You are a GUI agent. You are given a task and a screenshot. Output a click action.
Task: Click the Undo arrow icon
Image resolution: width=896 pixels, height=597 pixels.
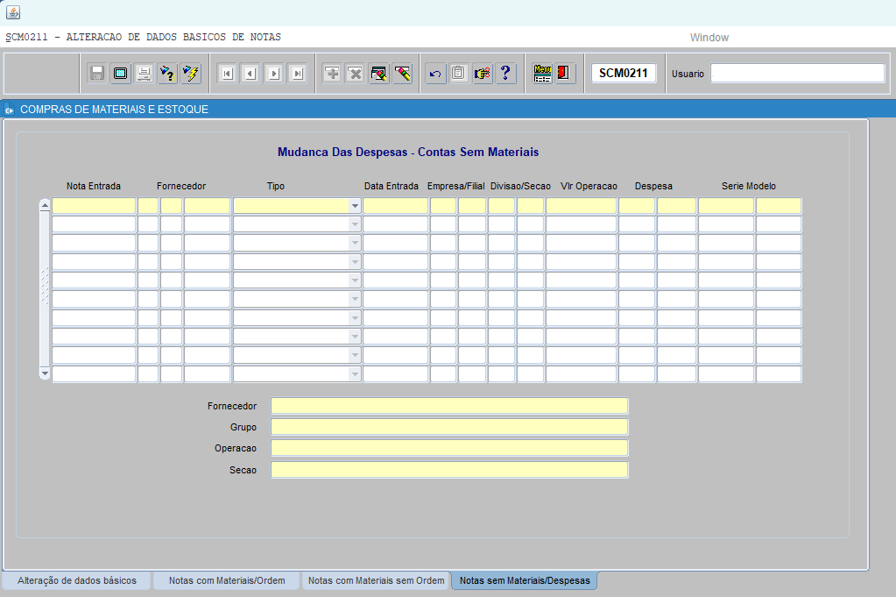435,74
